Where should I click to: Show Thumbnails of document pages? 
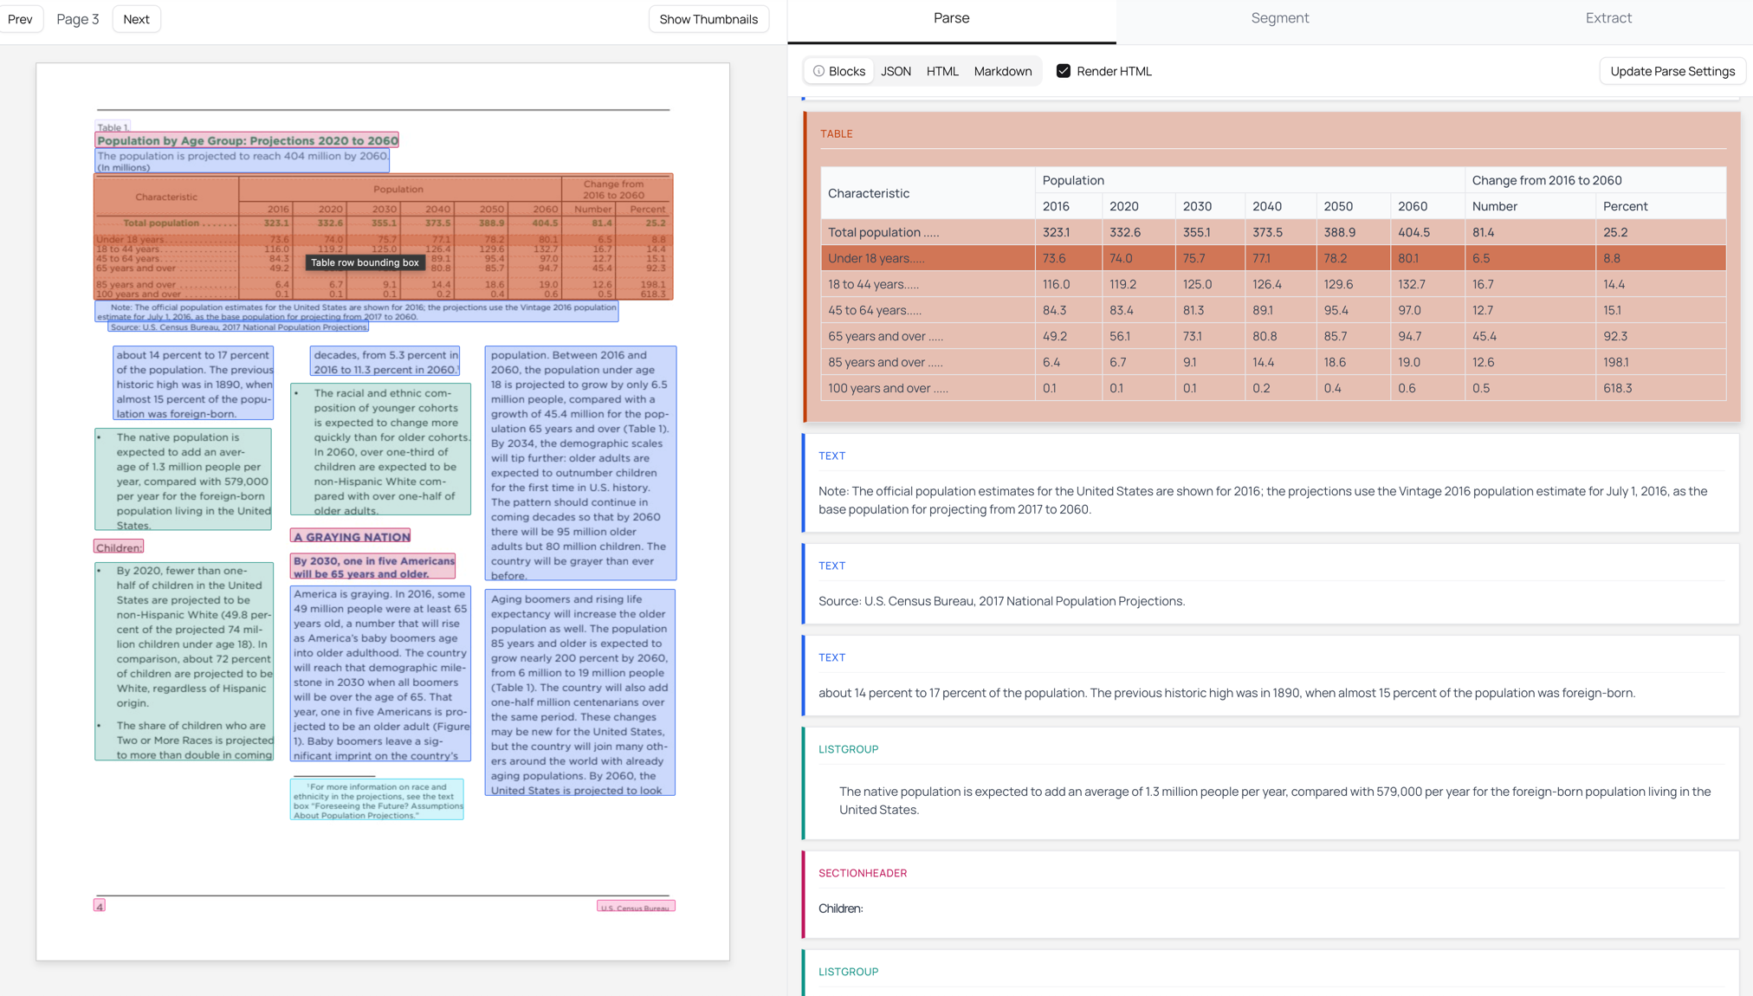[x=708, y=19]
